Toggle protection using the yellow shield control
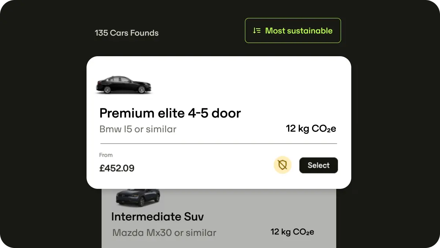The image size is (440, 248). [282, 165]
